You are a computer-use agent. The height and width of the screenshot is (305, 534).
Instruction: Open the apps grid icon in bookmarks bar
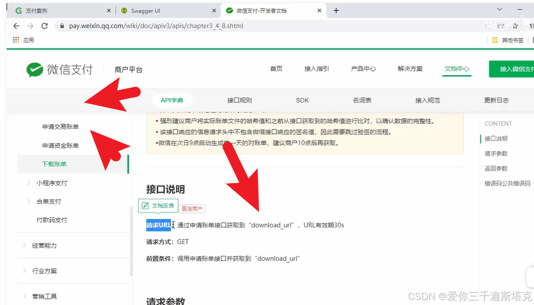click(x=16, y=40)
